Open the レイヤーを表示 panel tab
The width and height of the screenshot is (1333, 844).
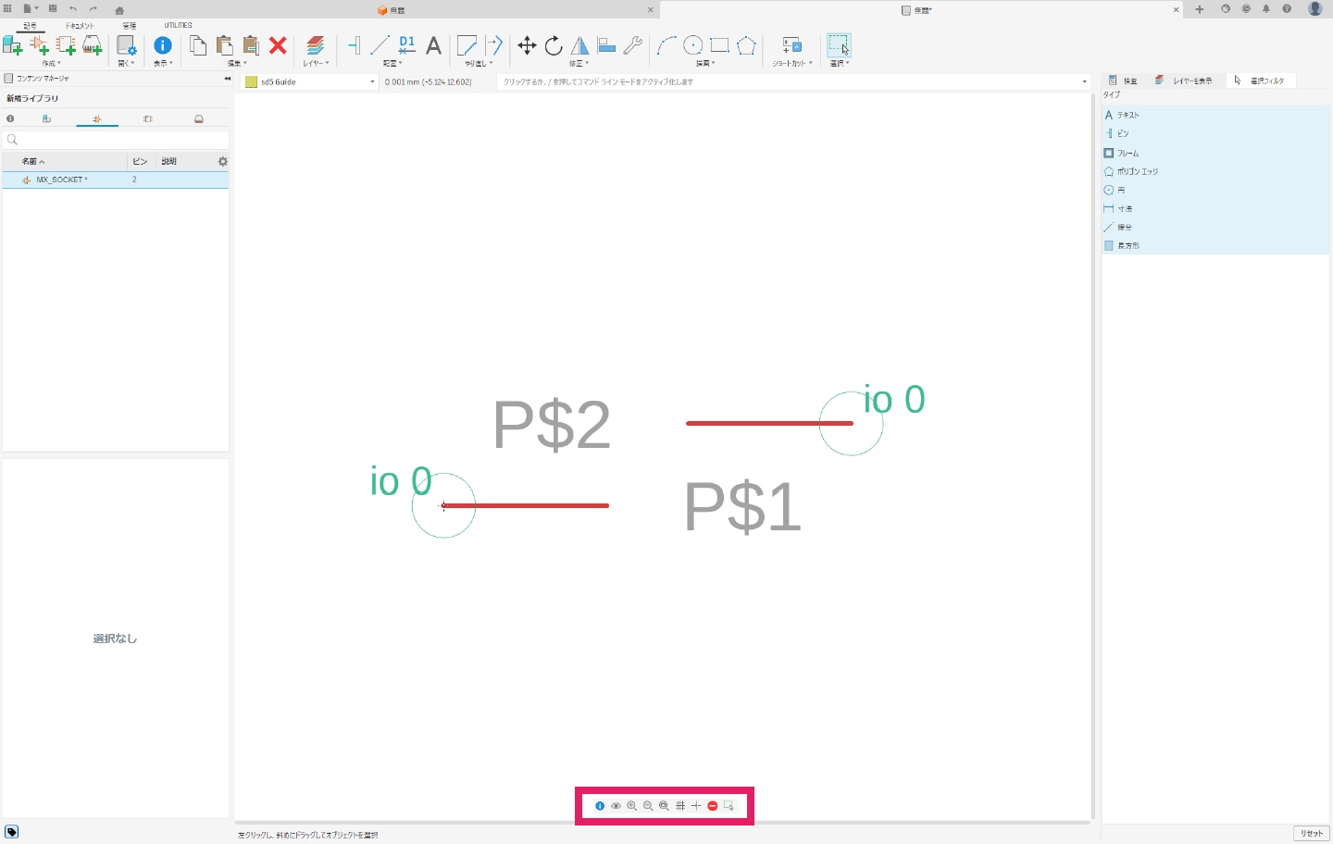tap(1184, 81)
